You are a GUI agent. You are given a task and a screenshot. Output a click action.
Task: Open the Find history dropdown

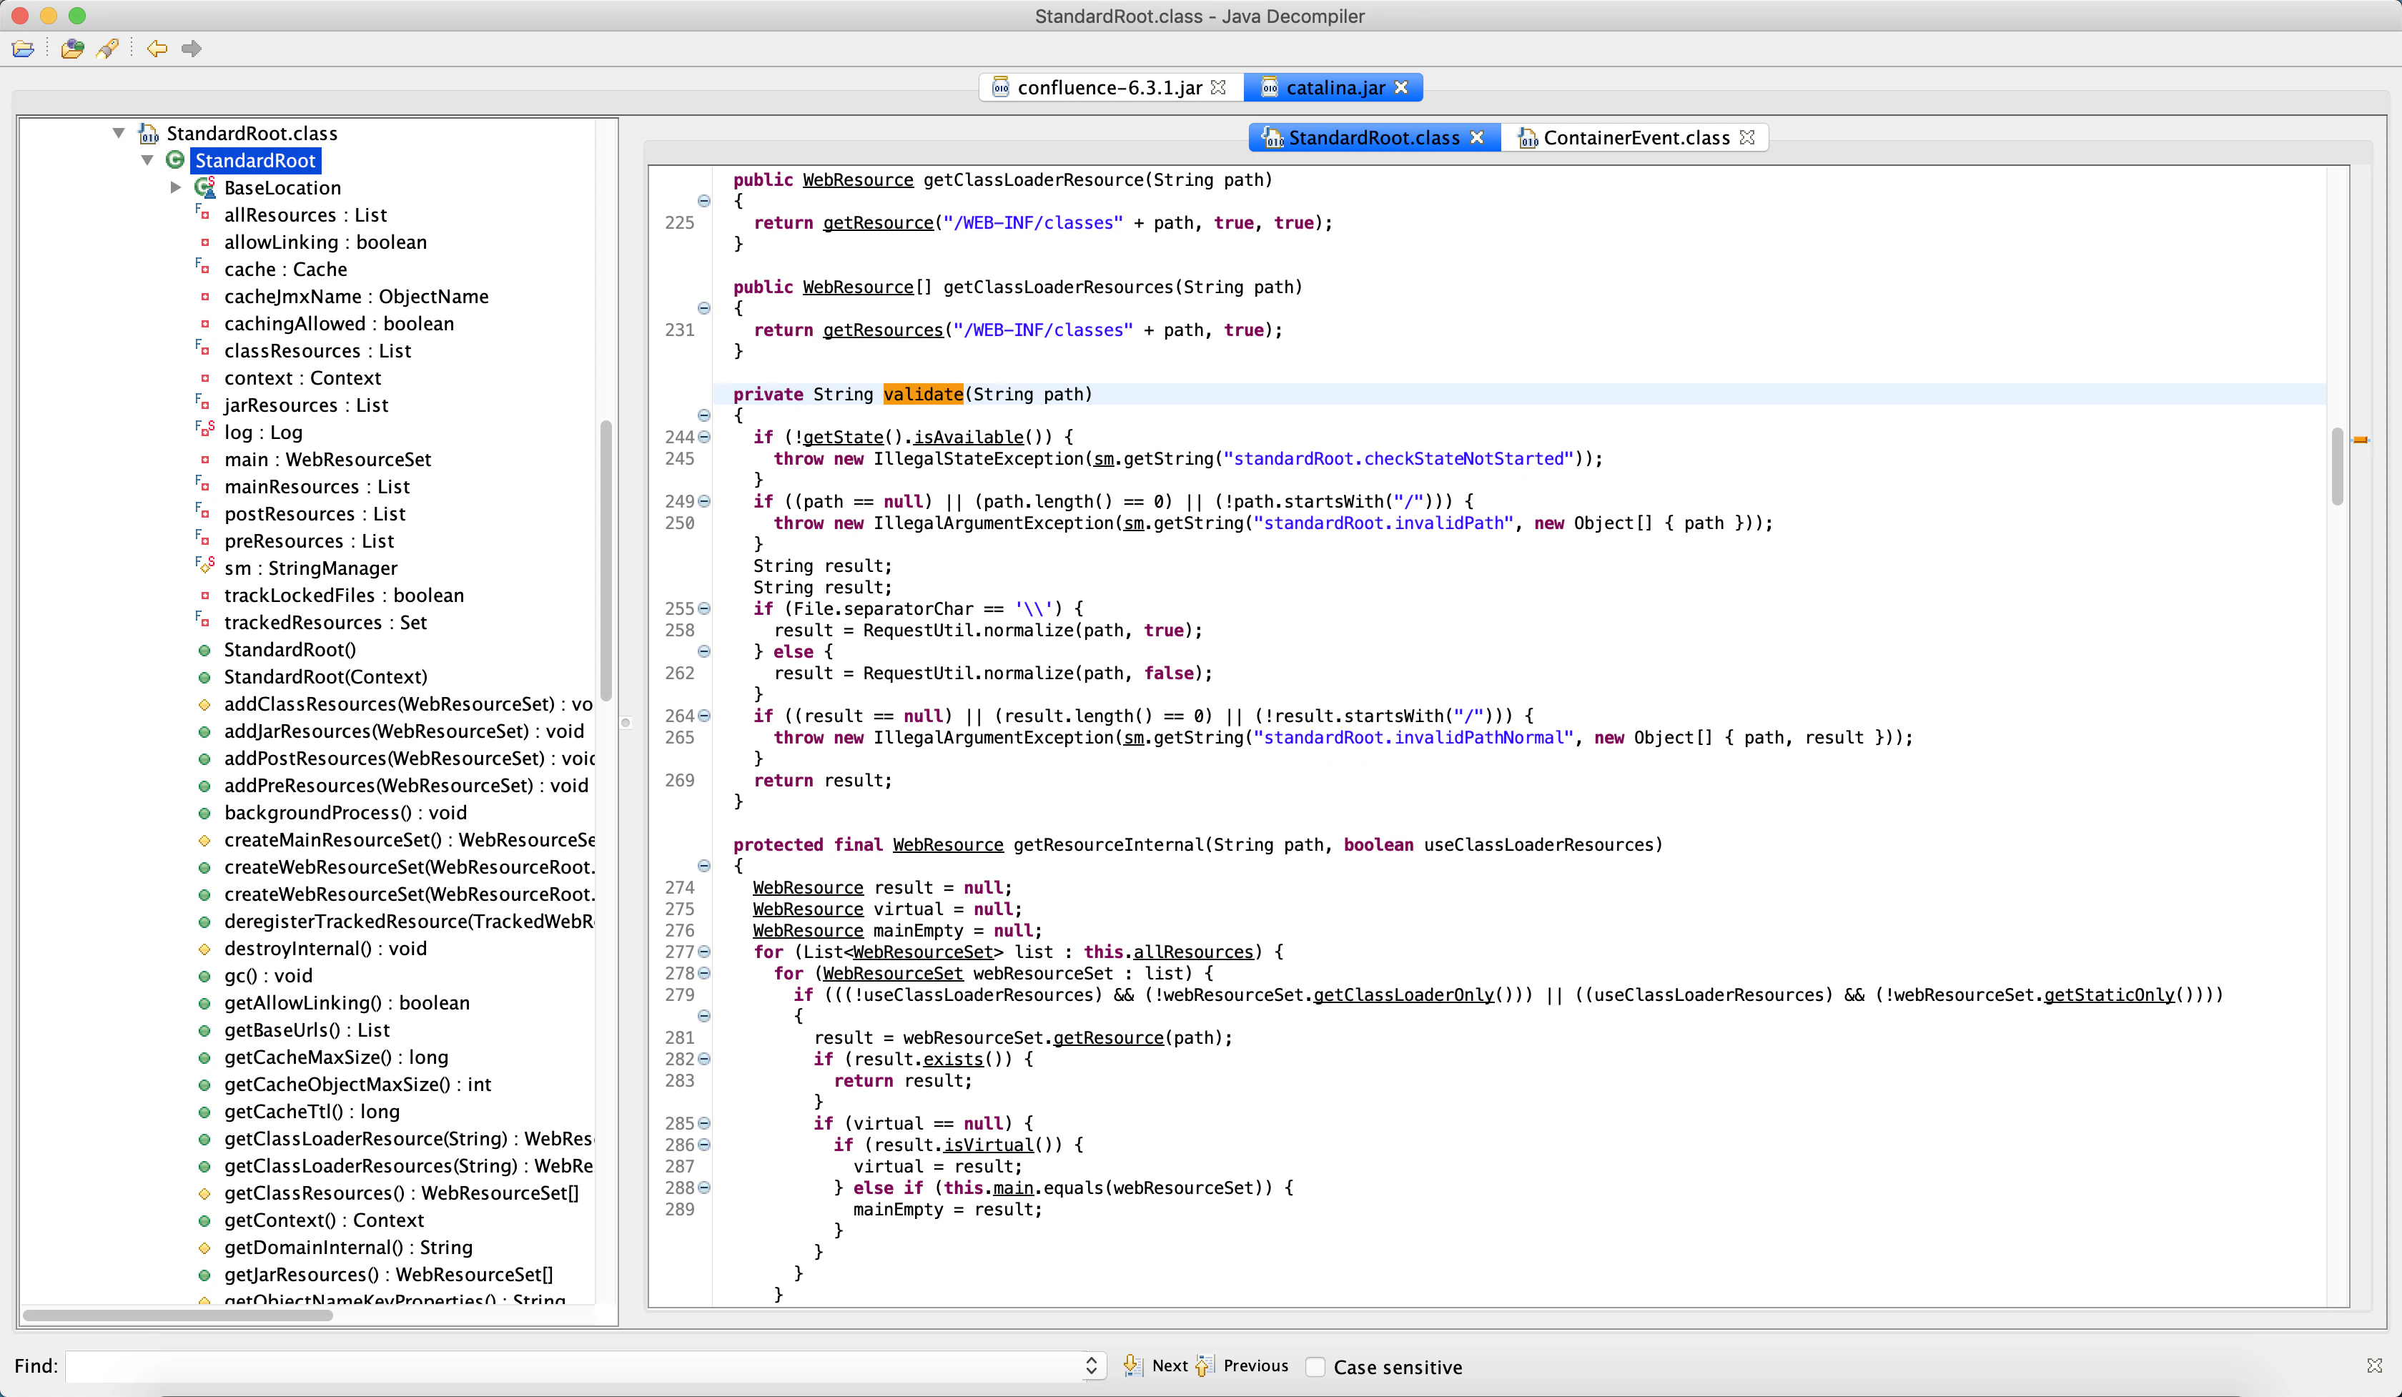click(1092, 1366)
